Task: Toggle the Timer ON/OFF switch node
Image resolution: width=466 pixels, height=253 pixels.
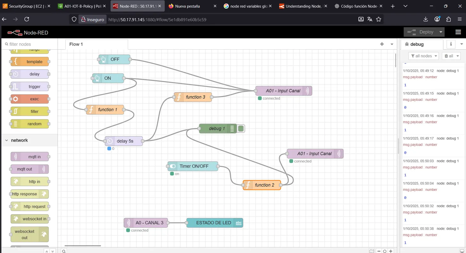Action: [x=172, y=166]
